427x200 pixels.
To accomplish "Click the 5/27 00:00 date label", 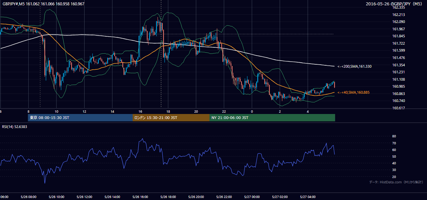I will pyautogui.click(x=252, y=197).
